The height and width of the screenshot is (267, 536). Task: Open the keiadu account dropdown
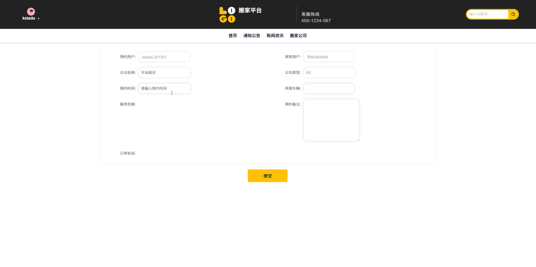click(31, 18)
